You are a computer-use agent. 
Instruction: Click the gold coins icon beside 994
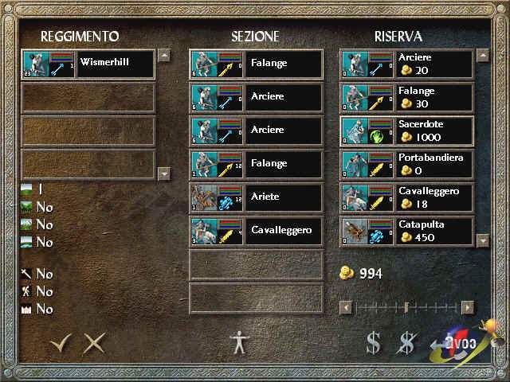click(x=347, y=273)
